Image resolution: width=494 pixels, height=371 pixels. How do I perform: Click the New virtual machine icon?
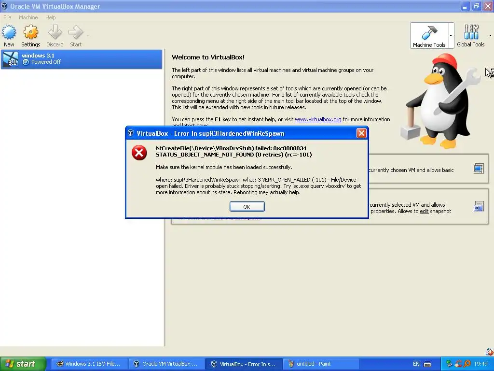click(9, 32)
